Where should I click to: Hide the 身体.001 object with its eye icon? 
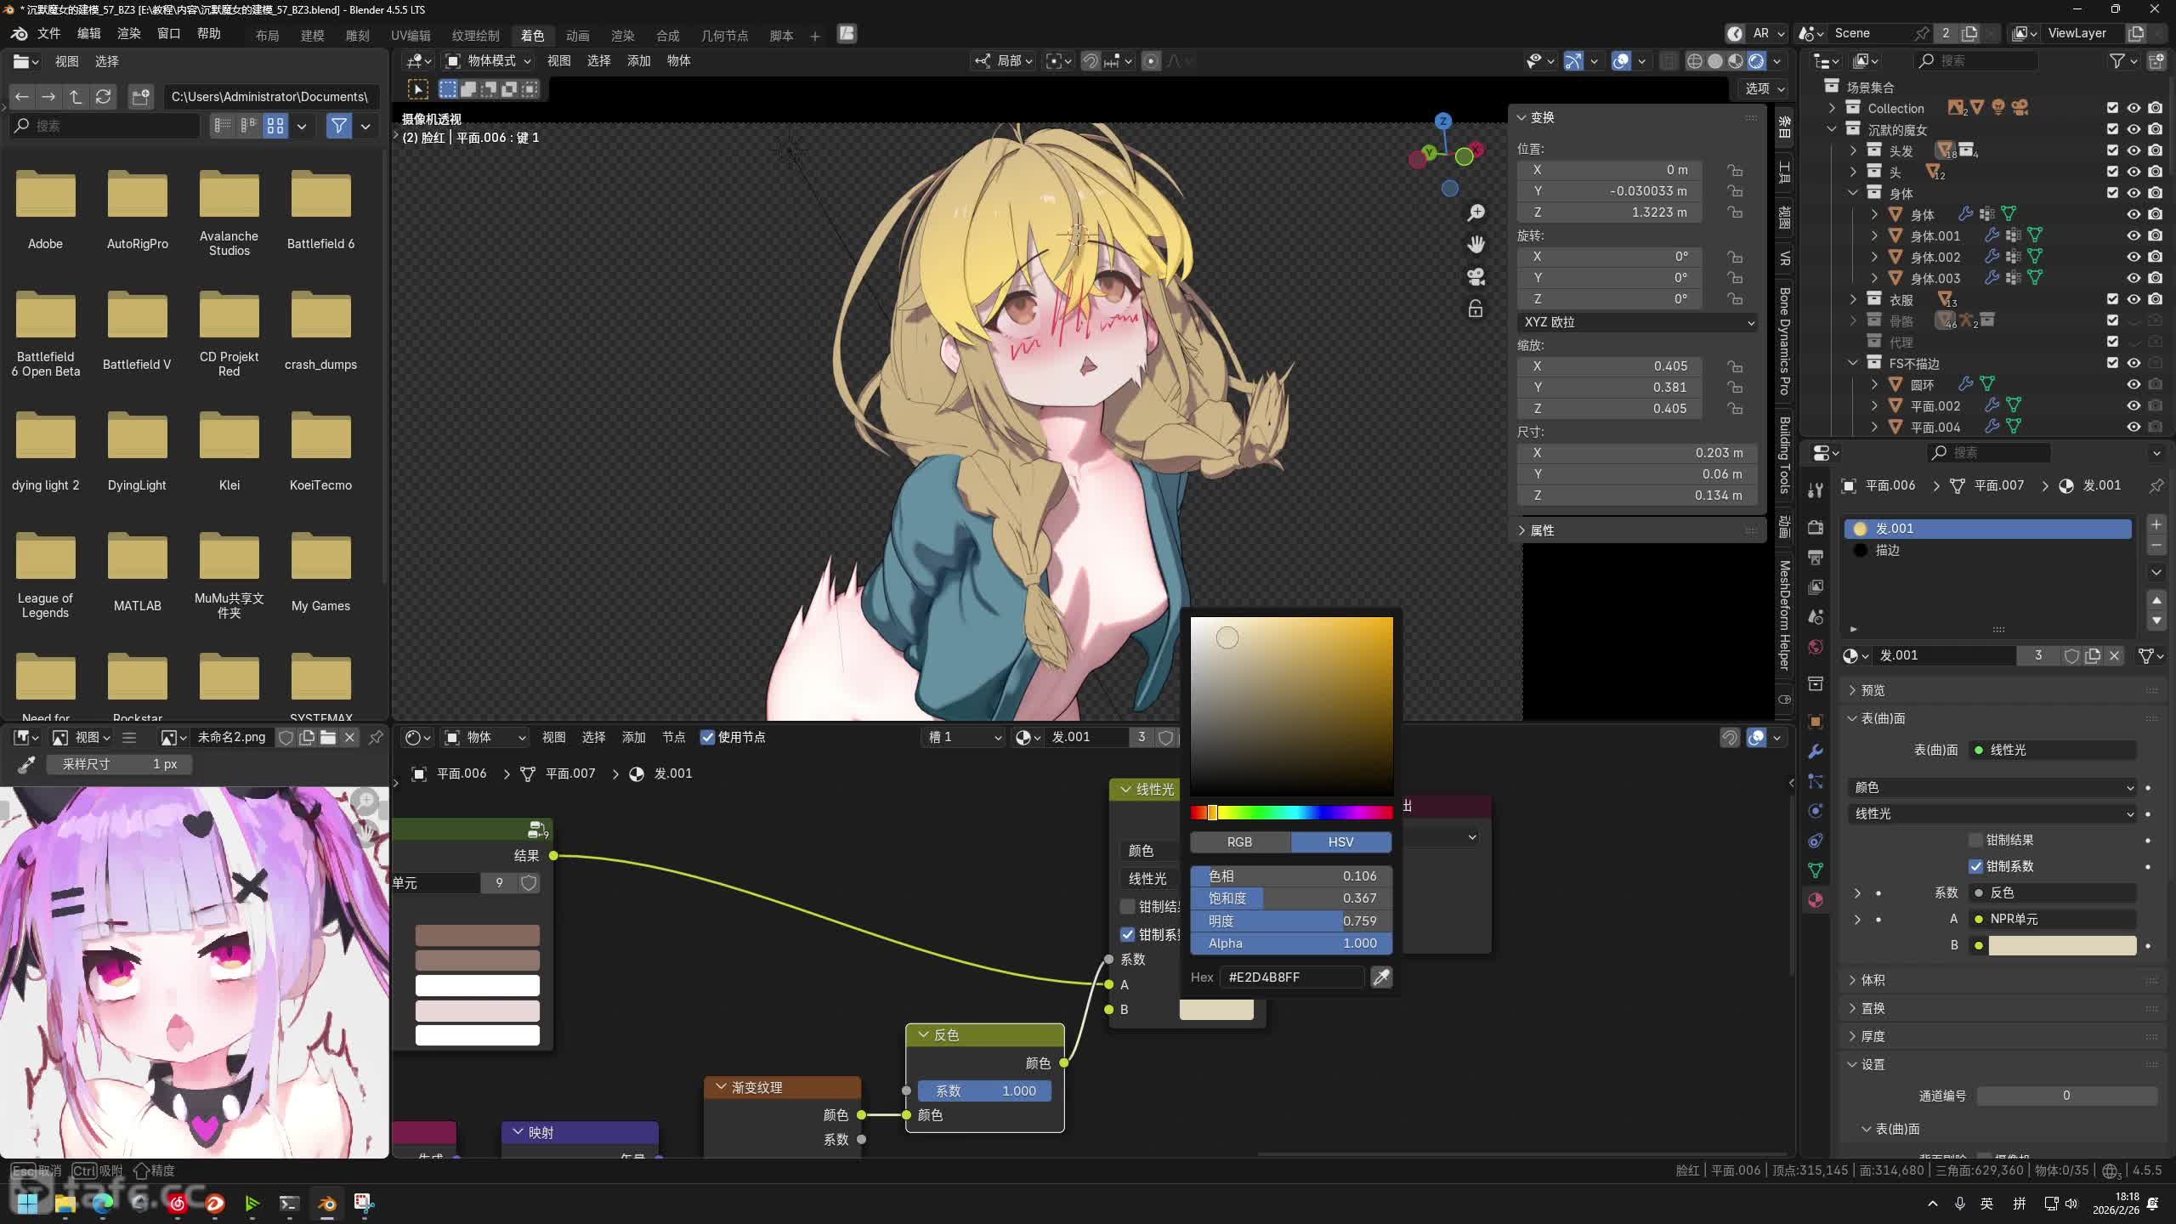[2133, 235]
